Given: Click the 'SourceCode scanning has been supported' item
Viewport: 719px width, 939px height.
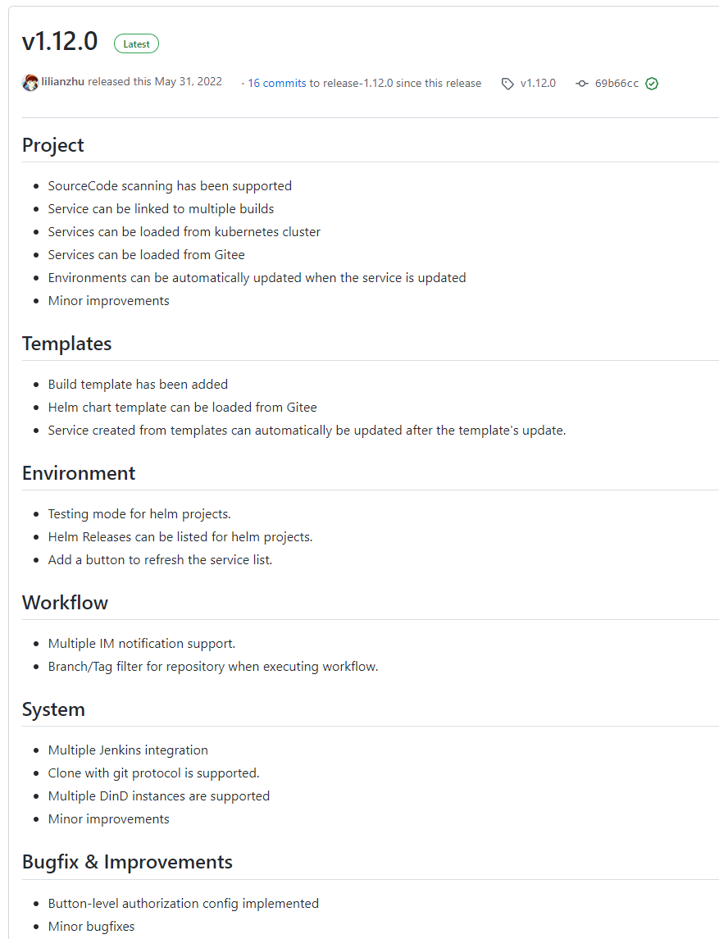Looking at the screenshot, I should point(170,186).
